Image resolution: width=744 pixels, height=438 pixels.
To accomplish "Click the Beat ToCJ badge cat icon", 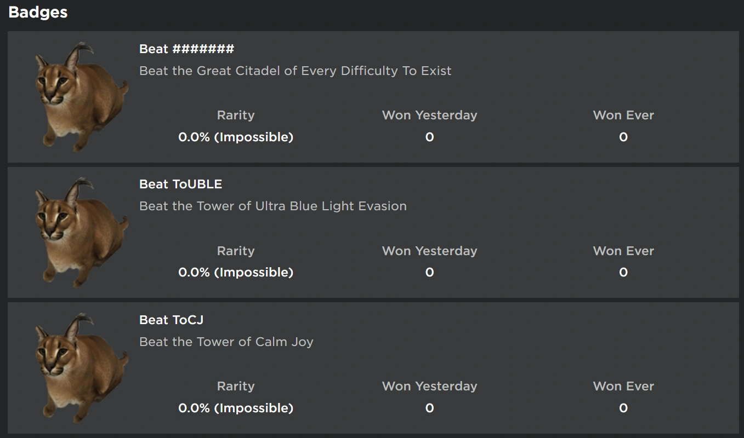I will pos(81,368).
